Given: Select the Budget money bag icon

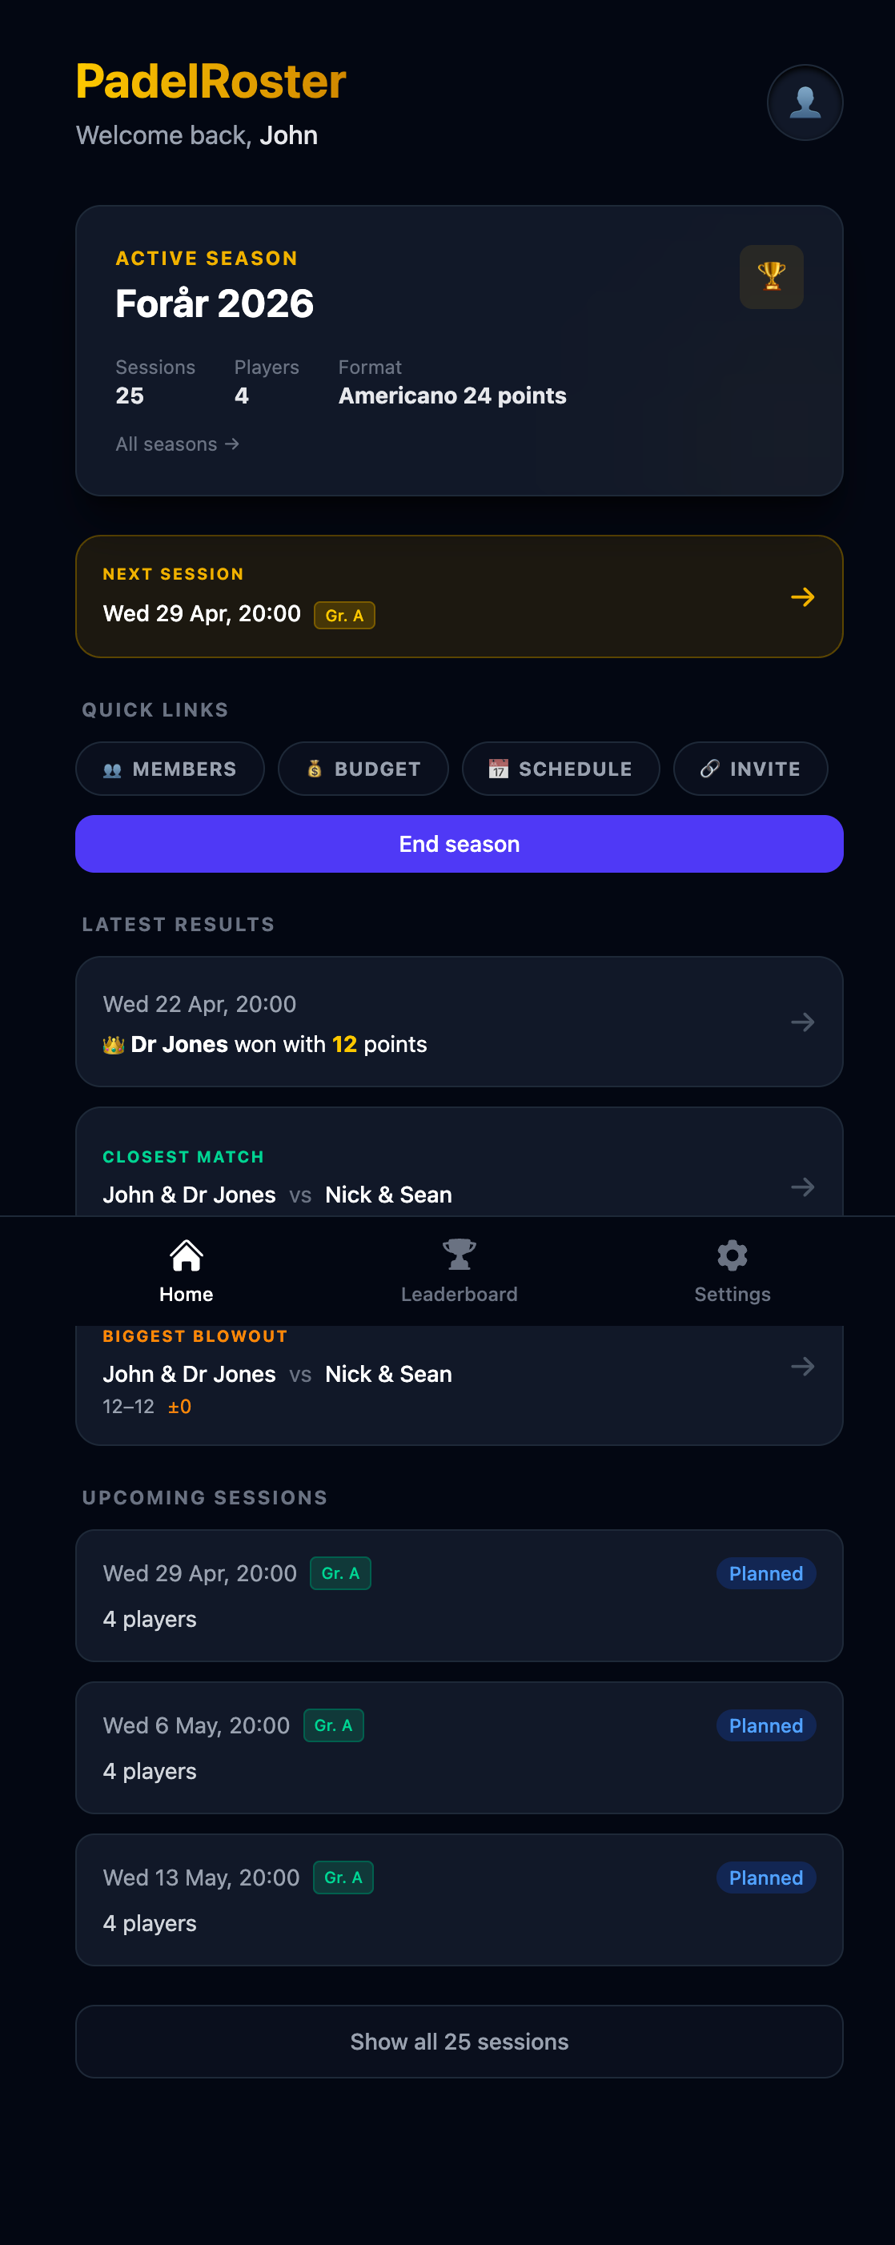Looking at the screenshot, I should 314,769.
